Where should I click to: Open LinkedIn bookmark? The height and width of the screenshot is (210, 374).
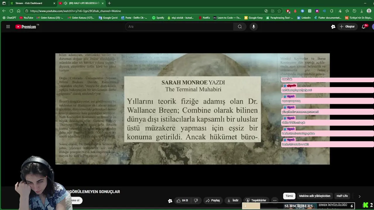click(x=304, y=17)
